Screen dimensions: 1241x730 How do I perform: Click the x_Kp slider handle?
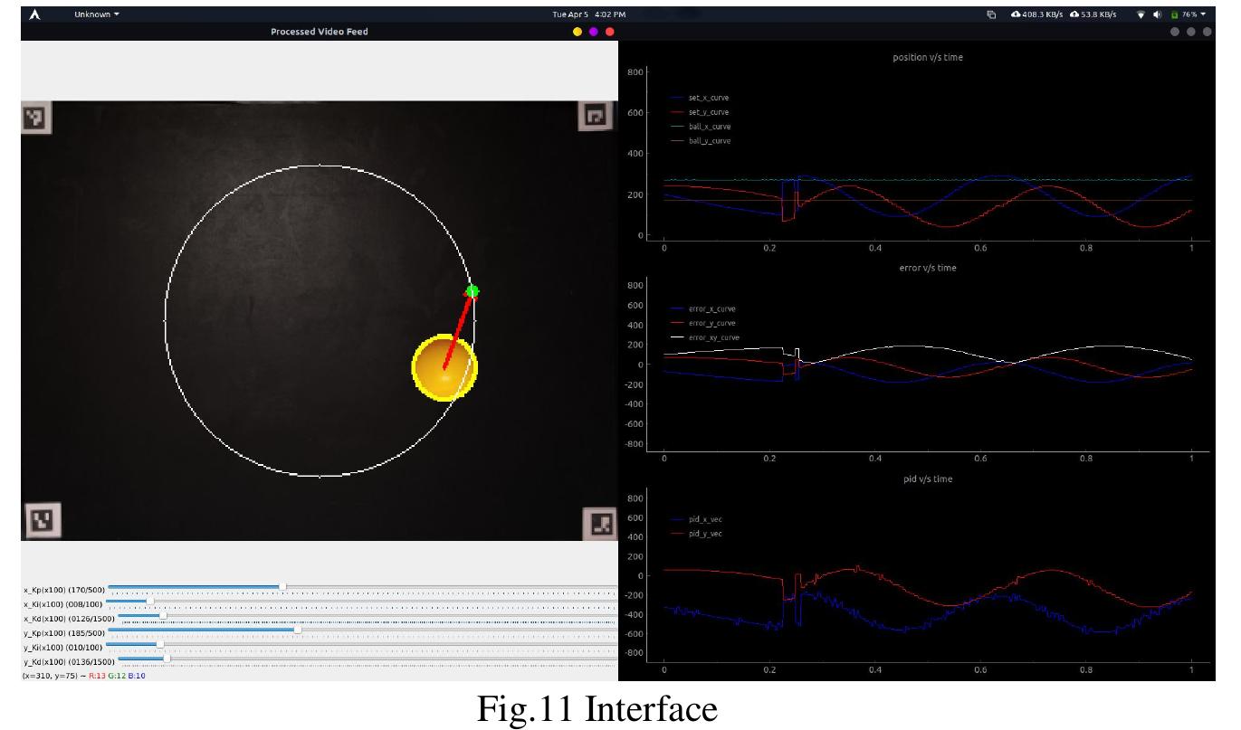[x=283, y=586]
